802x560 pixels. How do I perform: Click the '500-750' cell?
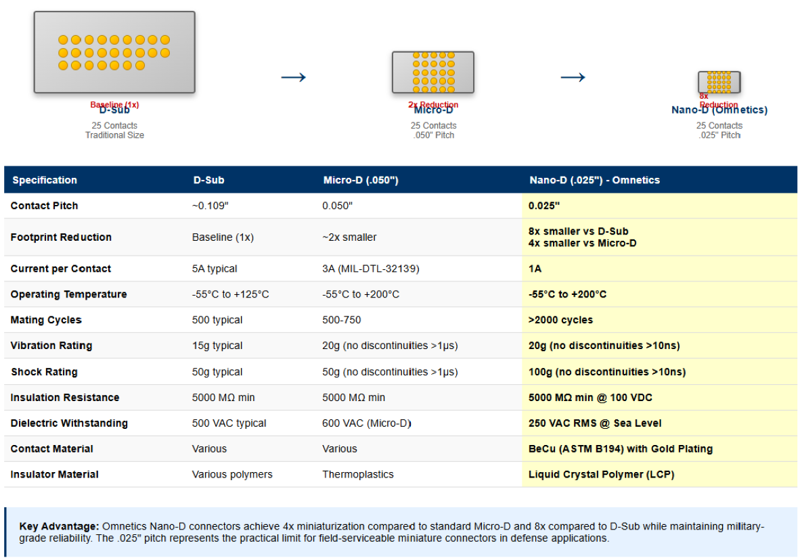point(341,320)
